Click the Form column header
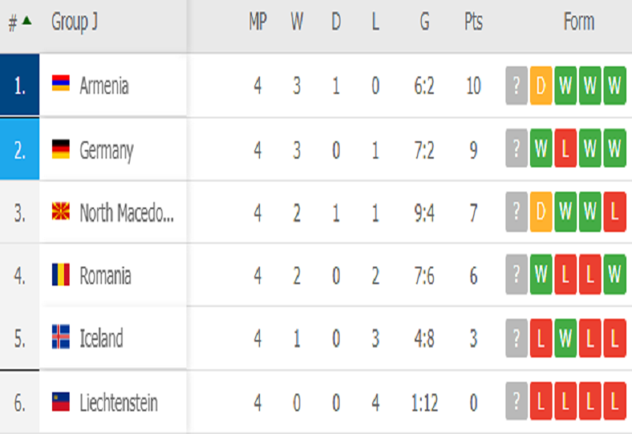This screenshot has height=434, width=632. pyautogui.click(x=578, y=22)
